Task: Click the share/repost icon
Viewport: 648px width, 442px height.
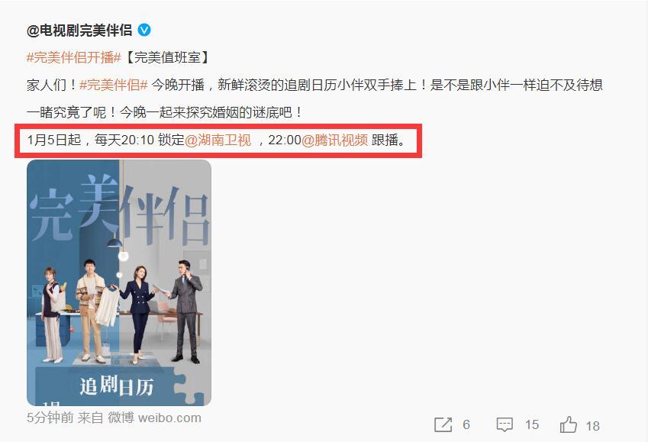Action: click(443, 424)
